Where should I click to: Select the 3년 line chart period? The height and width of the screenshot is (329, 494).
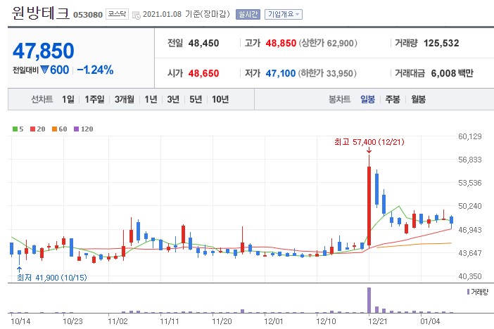173,100
